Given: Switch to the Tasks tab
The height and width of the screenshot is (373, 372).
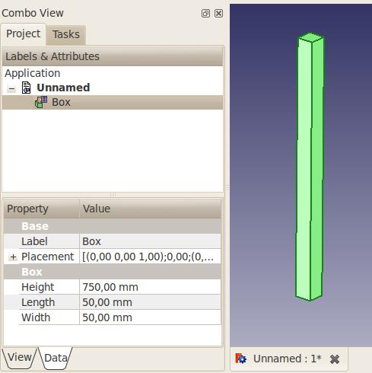Looking at the screenshot, I should [66, 34].
